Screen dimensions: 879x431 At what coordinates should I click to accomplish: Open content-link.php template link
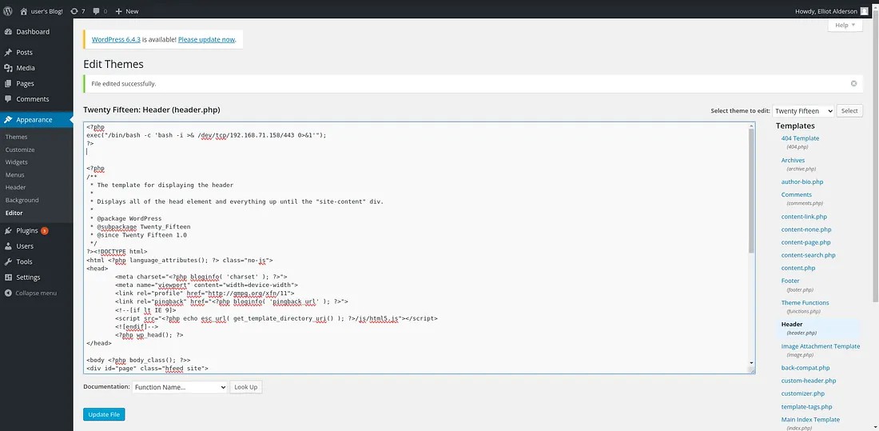[x=804, y=217]
